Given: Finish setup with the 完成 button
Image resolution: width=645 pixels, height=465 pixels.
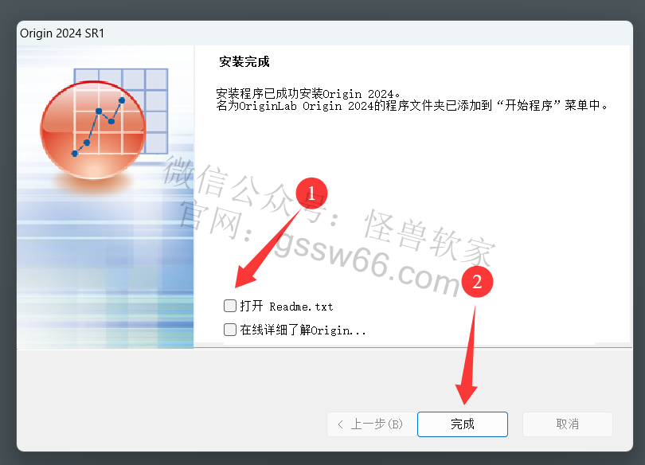Looking at the screenshot, I should coord(463,424).
